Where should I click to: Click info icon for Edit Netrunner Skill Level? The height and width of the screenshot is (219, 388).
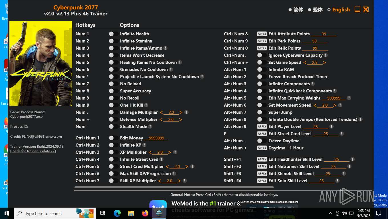[x=349, y=167]
